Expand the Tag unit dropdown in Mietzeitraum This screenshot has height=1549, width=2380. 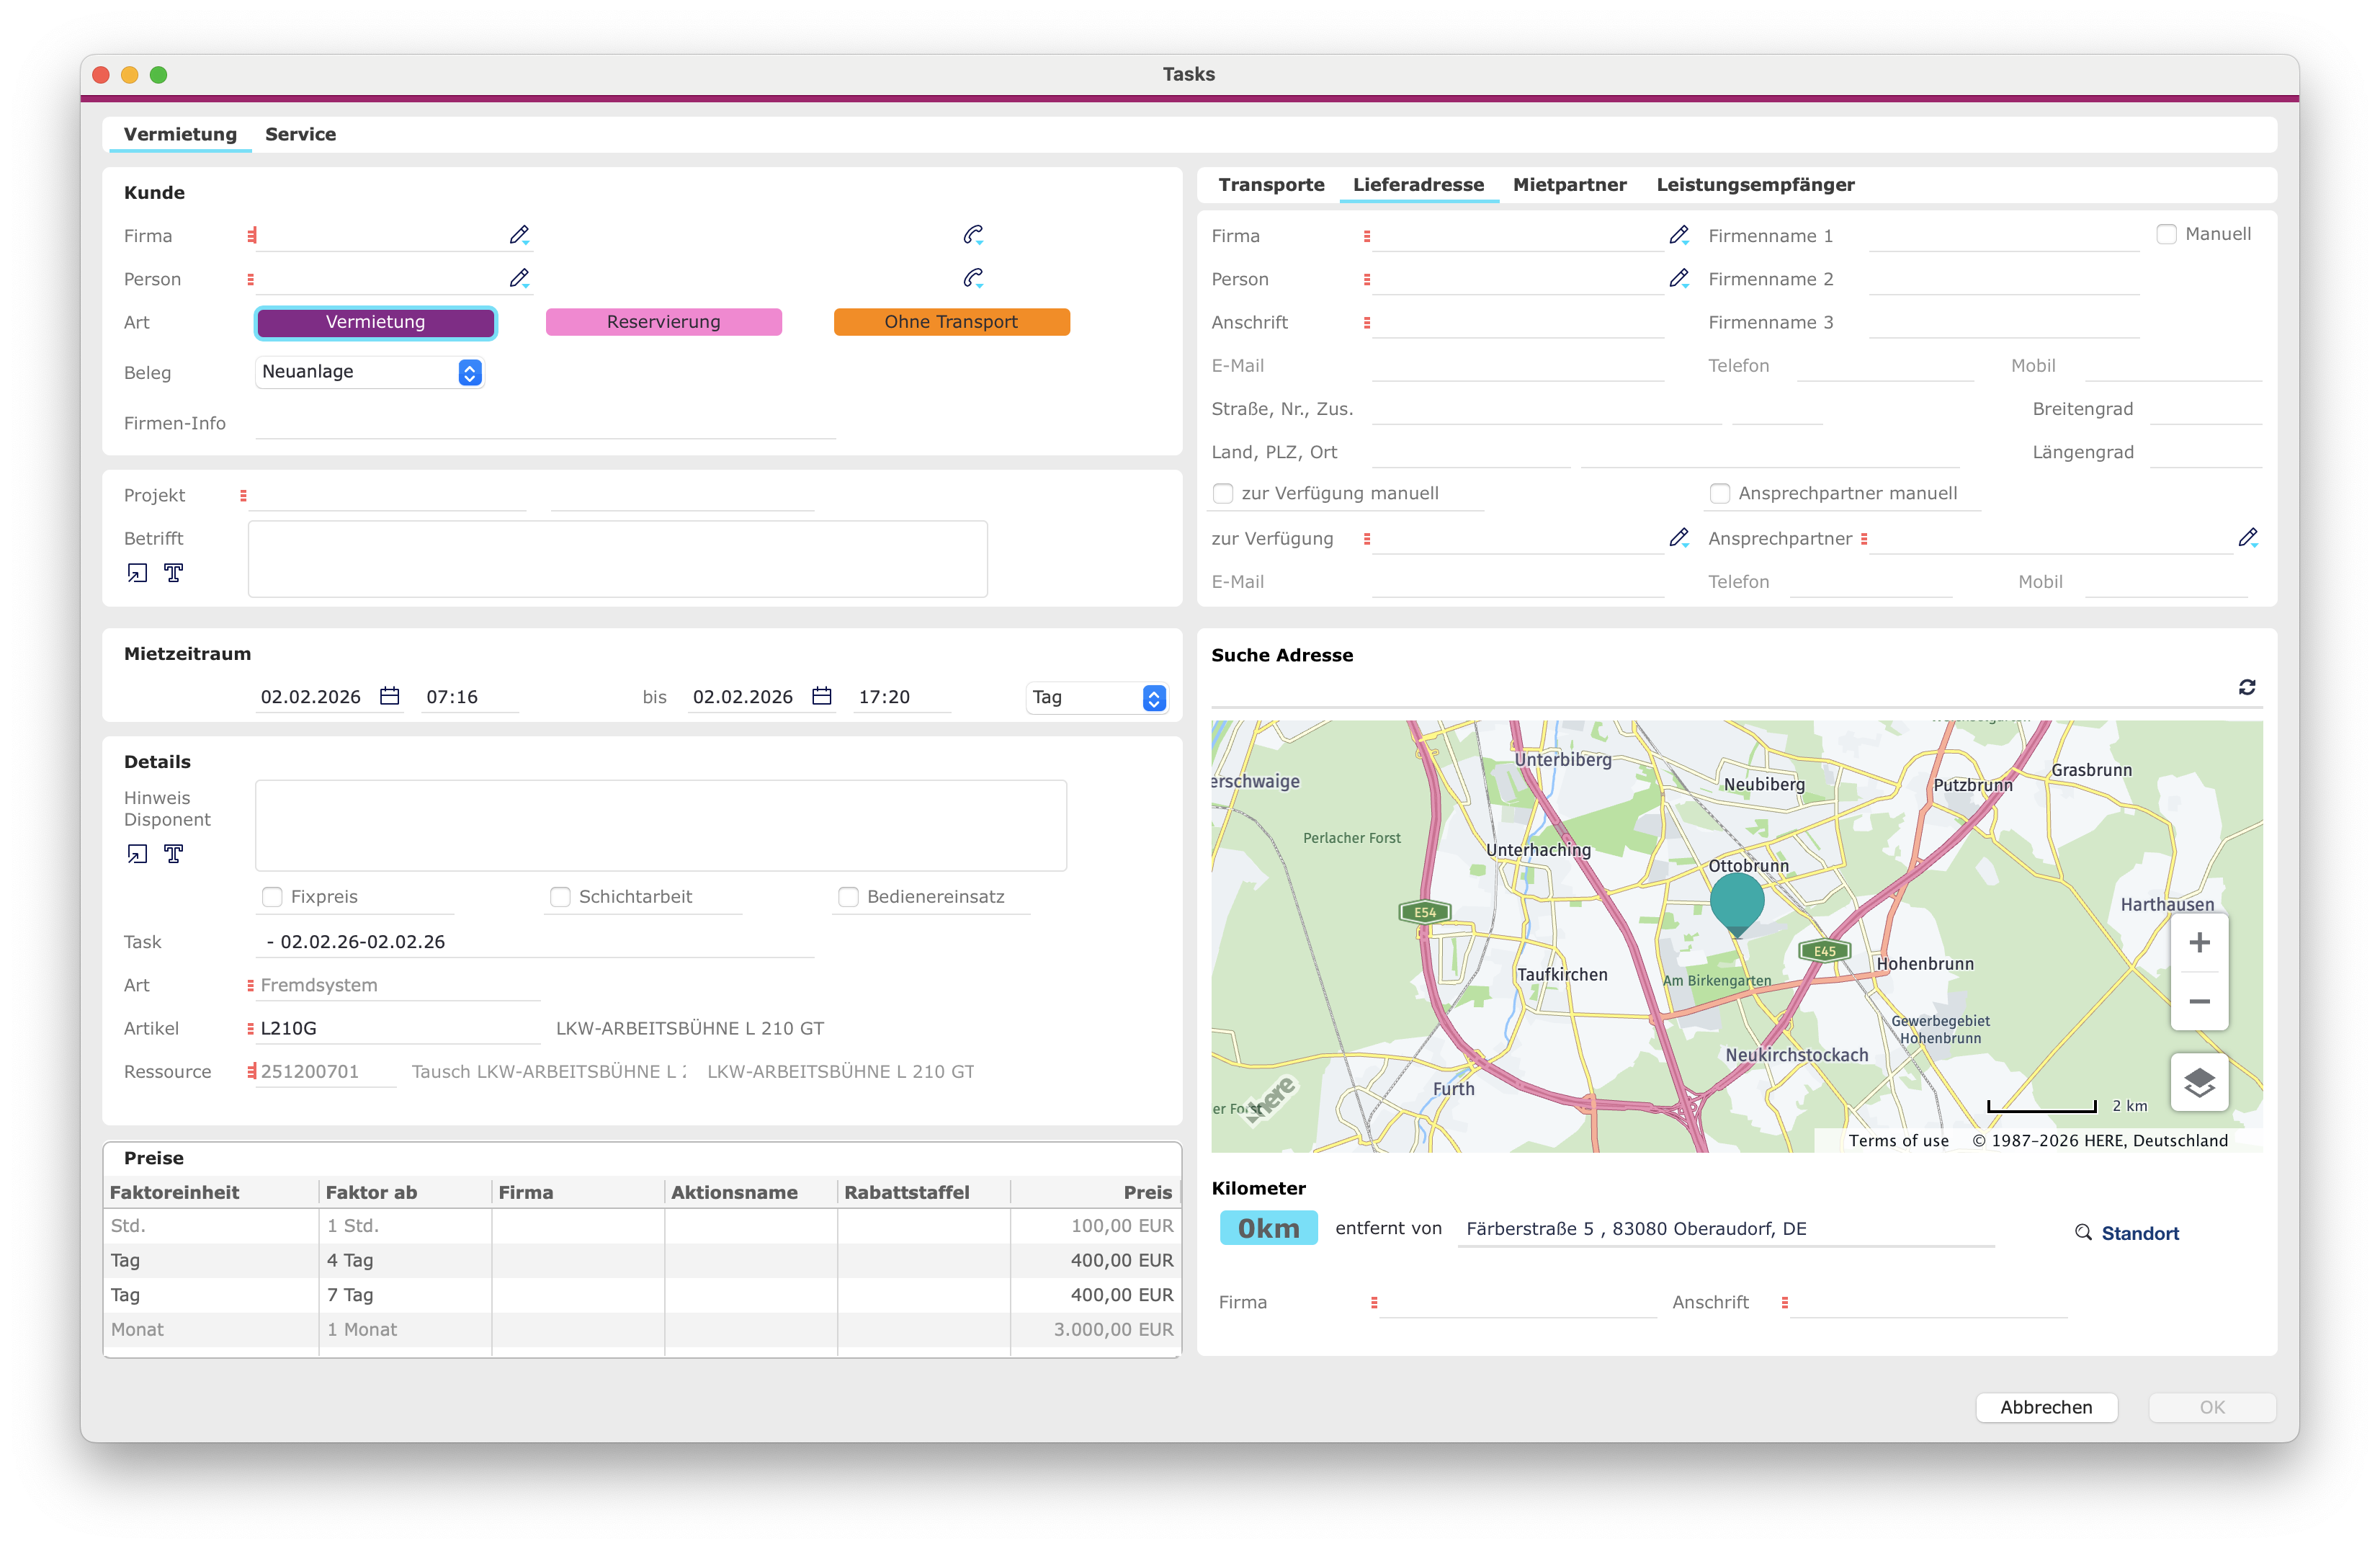(1097, 697)
